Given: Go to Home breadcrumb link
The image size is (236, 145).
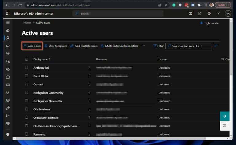Looking at the screenshot, I should [27, 22].
